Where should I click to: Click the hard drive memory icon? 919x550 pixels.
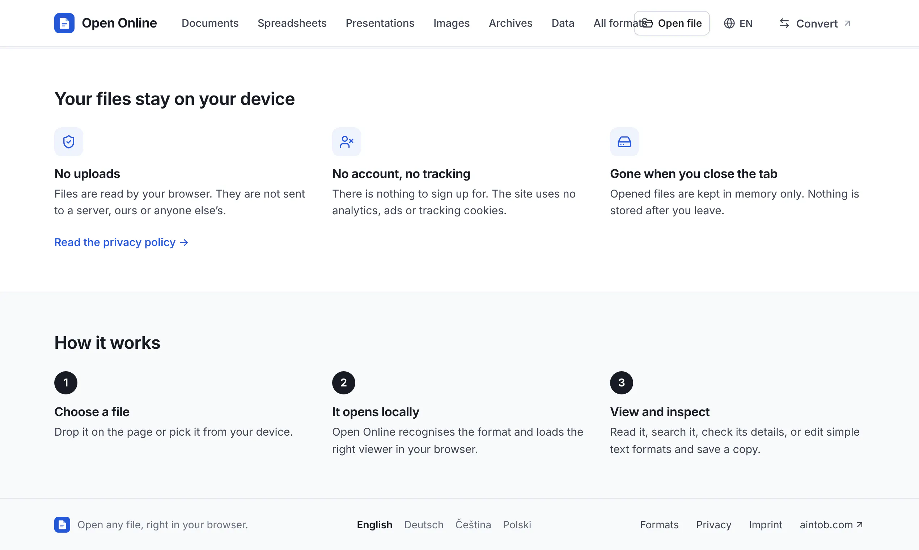click(624, 141)
